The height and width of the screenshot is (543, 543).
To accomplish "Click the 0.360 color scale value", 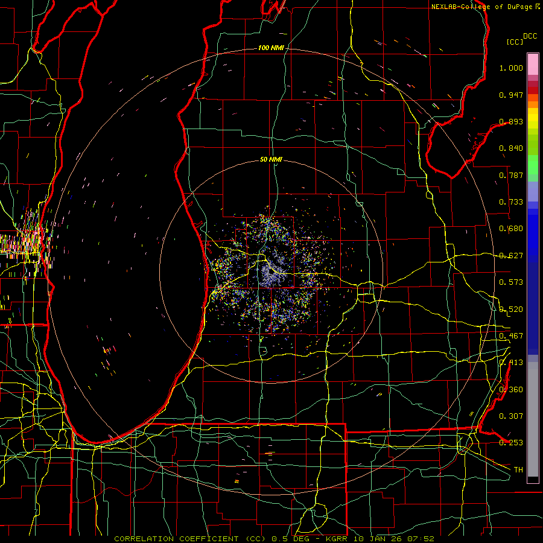I will (x=511, y=390).
